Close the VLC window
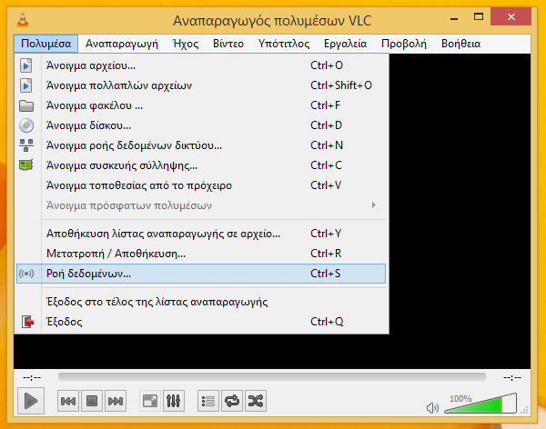Screen dimensions: 546x429 point(511,16)
